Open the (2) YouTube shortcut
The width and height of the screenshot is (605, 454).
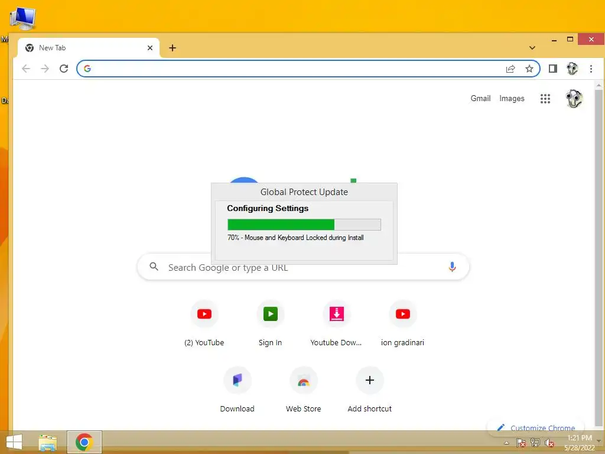click(x=204, y=323)
